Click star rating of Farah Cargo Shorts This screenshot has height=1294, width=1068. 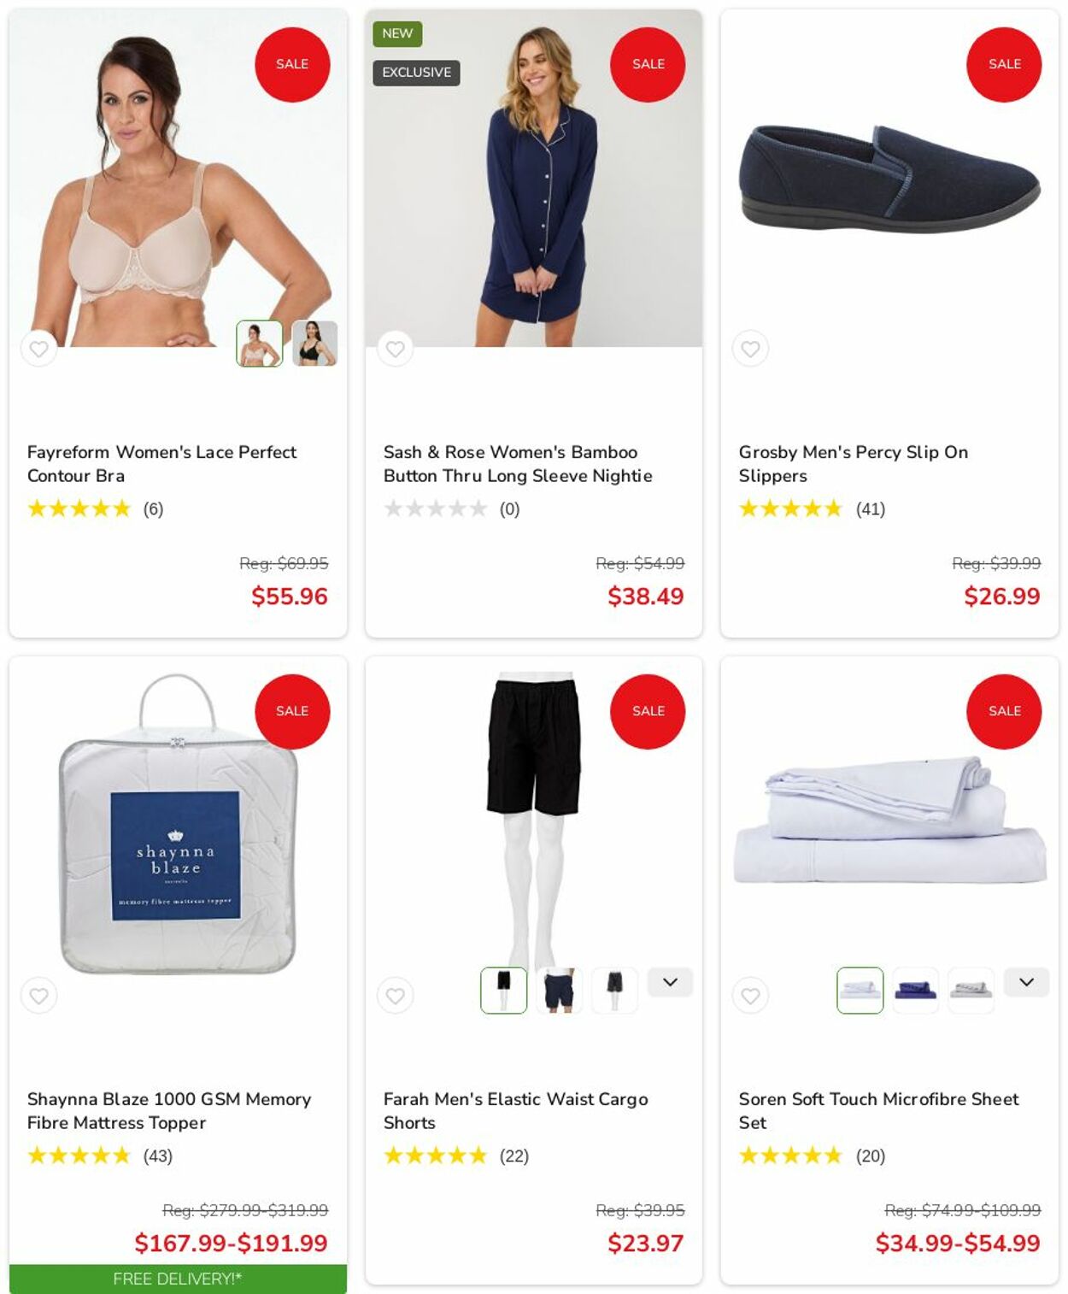pyautogui.click(x=435, y=1156)
